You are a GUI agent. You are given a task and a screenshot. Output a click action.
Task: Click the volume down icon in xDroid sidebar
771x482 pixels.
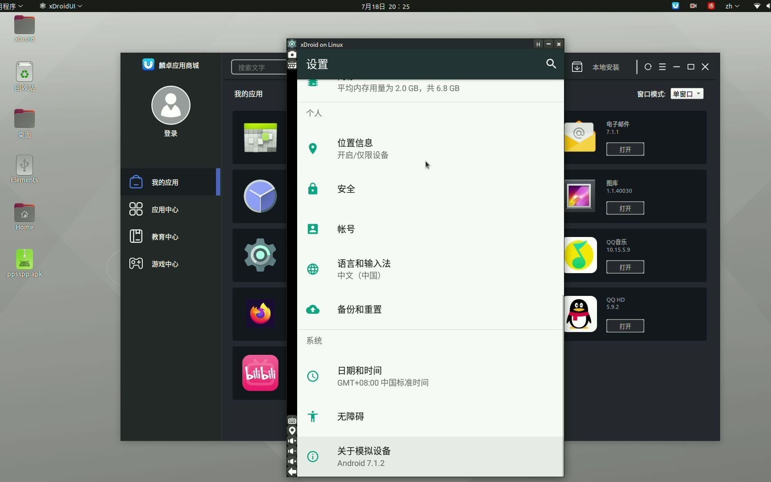pos(292,451)
